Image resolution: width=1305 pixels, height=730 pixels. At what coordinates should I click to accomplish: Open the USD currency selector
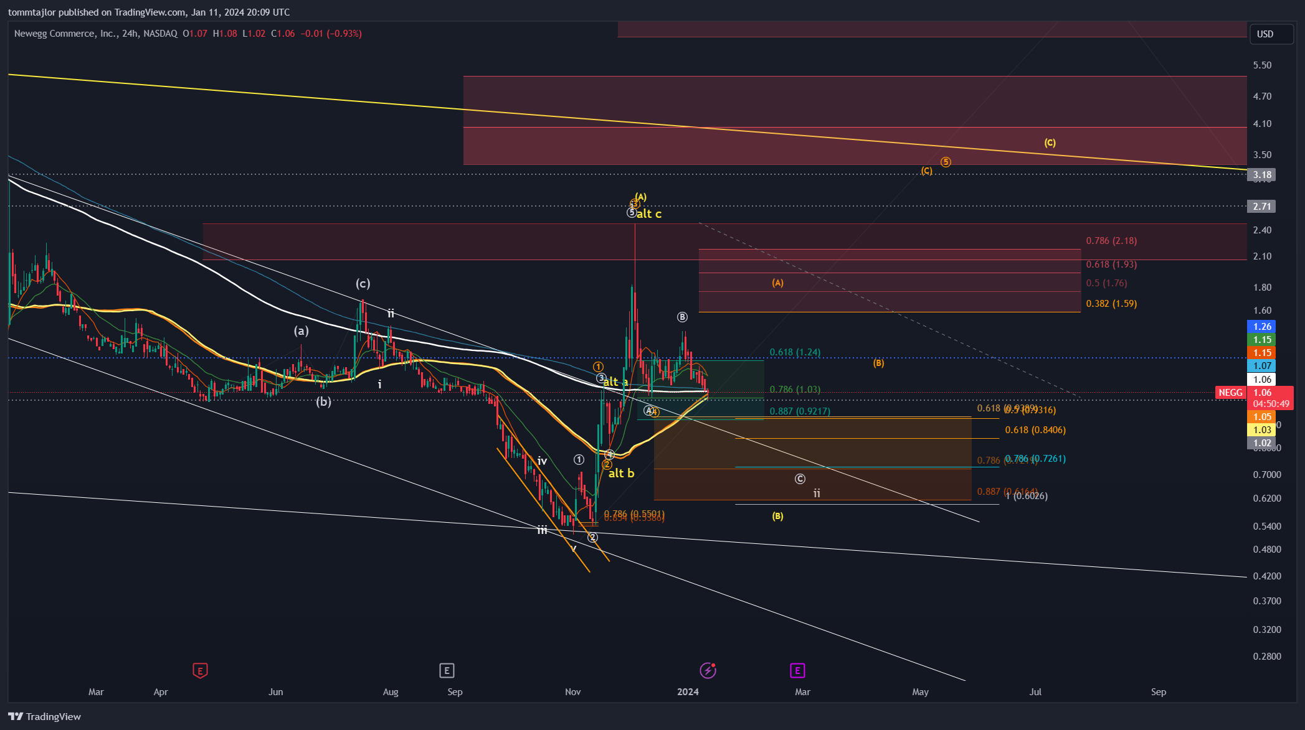[x=1271, y=34]
